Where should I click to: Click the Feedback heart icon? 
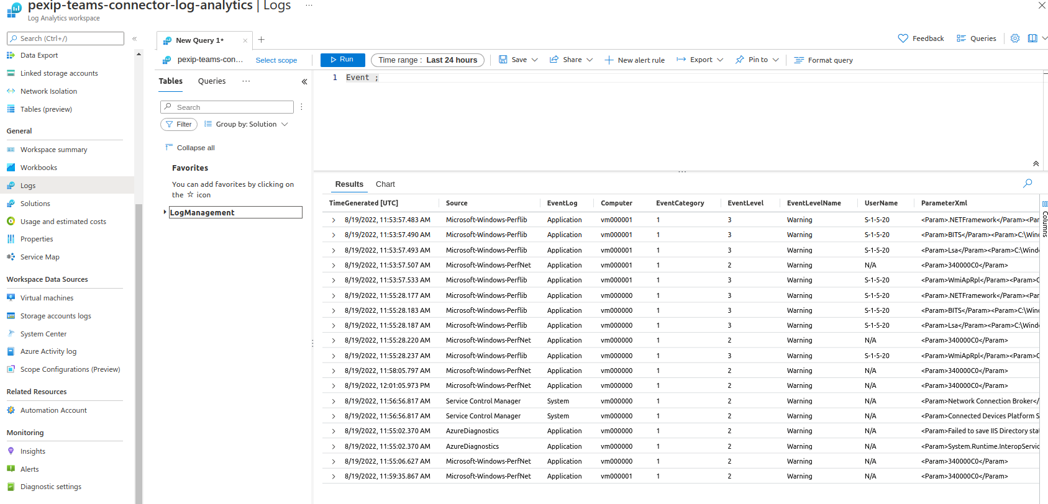(903, 38)
